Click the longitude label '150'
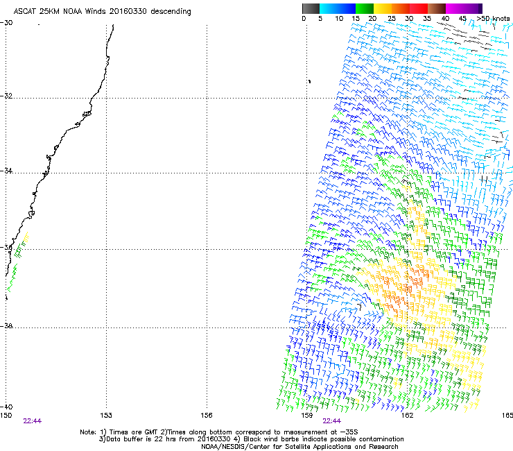This screenshot has width=513, height=451. (6, 416)
